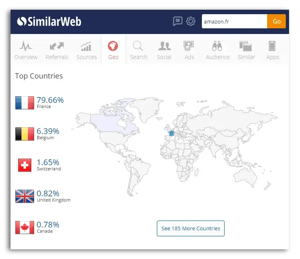This screenshot has height=259, width=300.
Task: Click the orange Go button
Action: [x=276, y=21]
